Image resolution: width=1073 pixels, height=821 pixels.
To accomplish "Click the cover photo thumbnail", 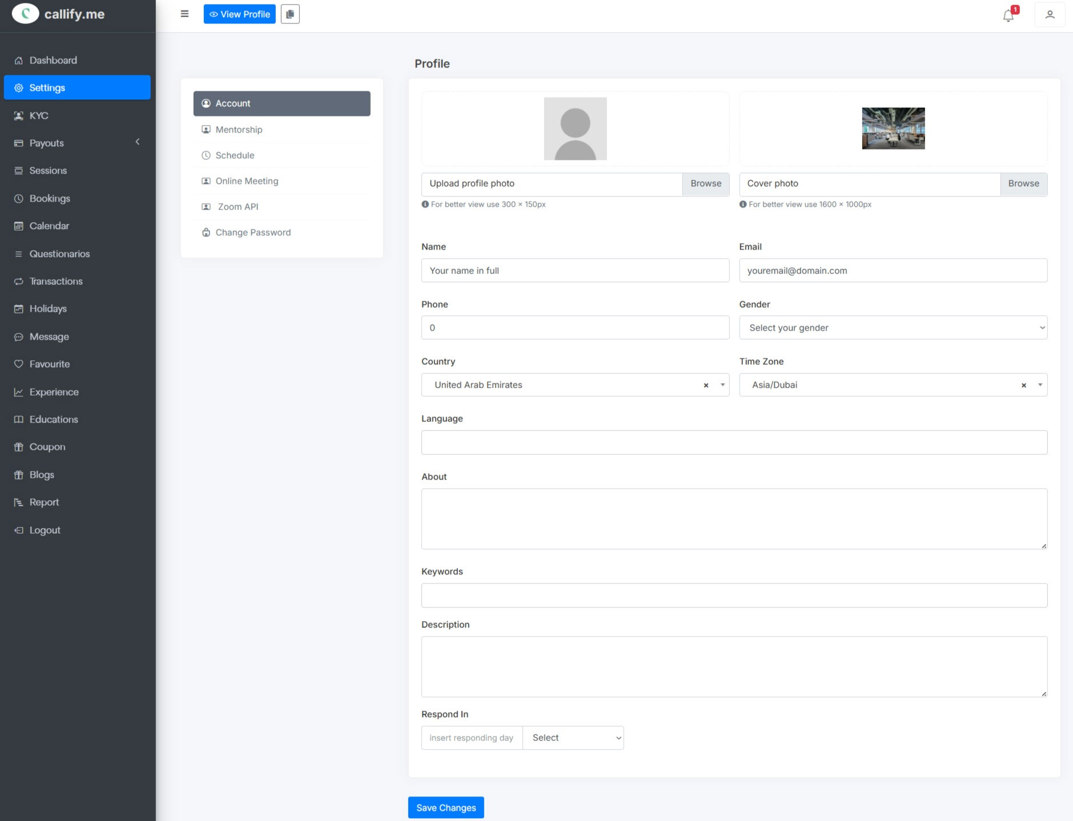I will 893,128.
